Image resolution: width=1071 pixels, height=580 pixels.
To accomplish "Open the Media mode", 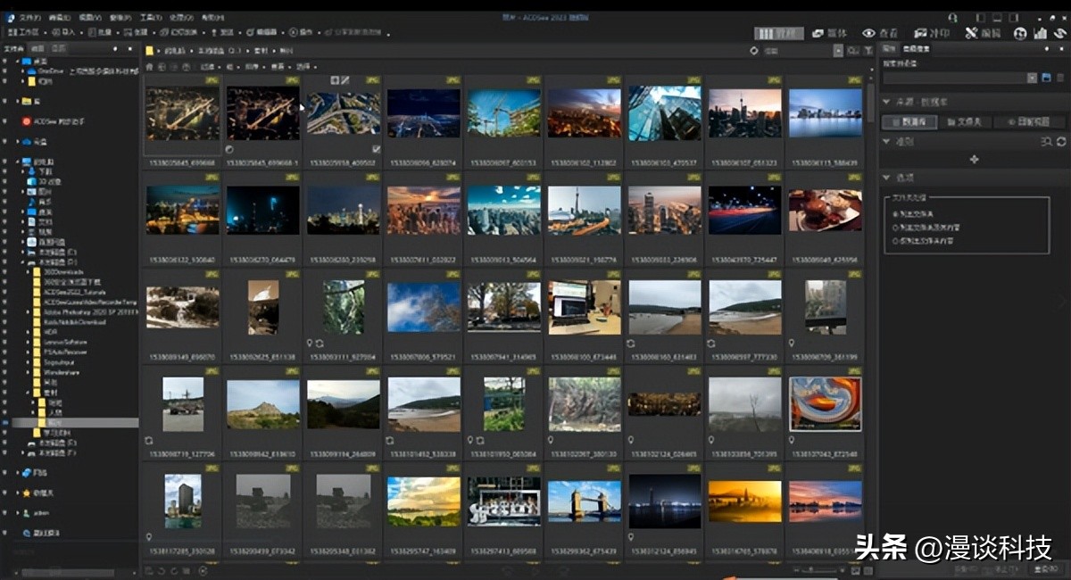I will [829, 33].
